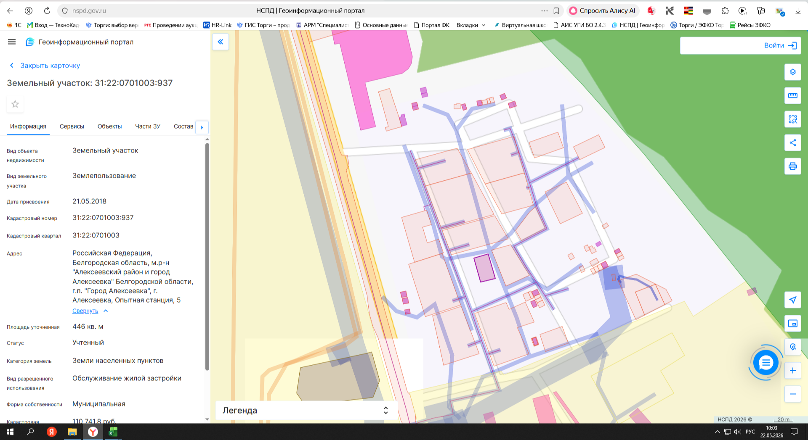Screen dimensions: 808x440
Task: Switch the РУС keyboard language indicator
Action: pyautogui.click(x=750, y=432)
